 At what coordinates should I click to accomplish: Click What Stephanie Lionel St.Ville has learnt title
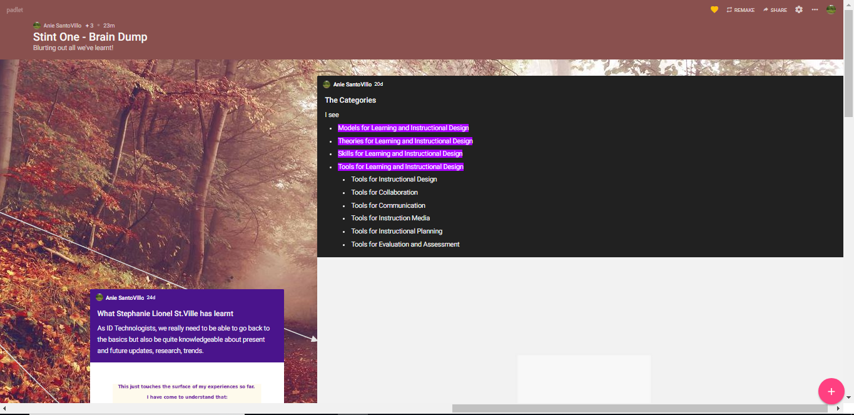[x=165, y=314]
